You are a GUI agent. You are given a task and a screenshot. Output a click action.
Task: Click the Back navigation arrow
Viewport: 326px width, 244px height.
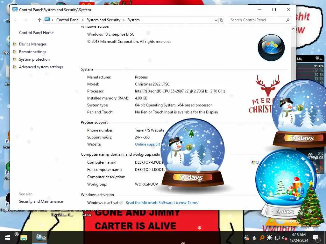(x=16, y=20)
